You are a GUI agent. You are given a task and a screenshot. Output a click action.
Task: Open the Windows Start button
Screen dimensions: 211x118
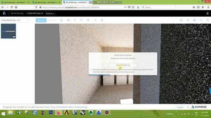(x=3, y=114)
